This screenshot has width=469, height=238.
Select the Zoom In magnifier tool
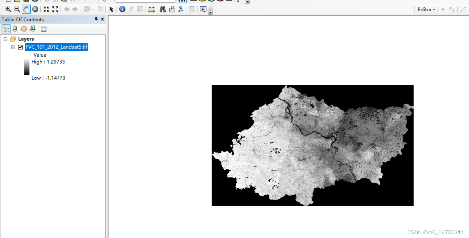click(7, 9)
